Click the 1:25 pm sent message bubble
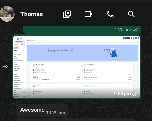Screen dimensions: 152x121 (x=82, y=30)
